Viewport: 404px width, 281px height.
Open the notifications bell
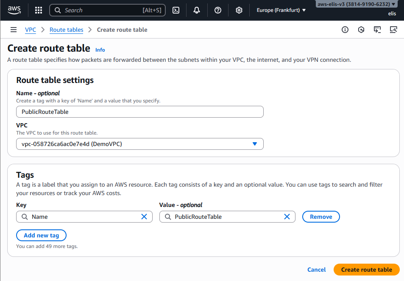coord(197,10)
